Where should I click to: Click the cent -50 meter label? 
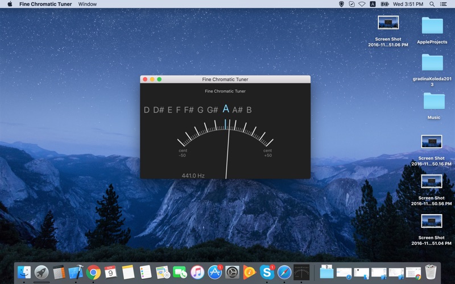(x=183, y=153)
